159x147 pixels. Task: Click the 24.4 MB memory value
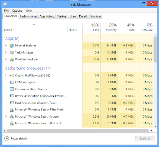point(111,46)
